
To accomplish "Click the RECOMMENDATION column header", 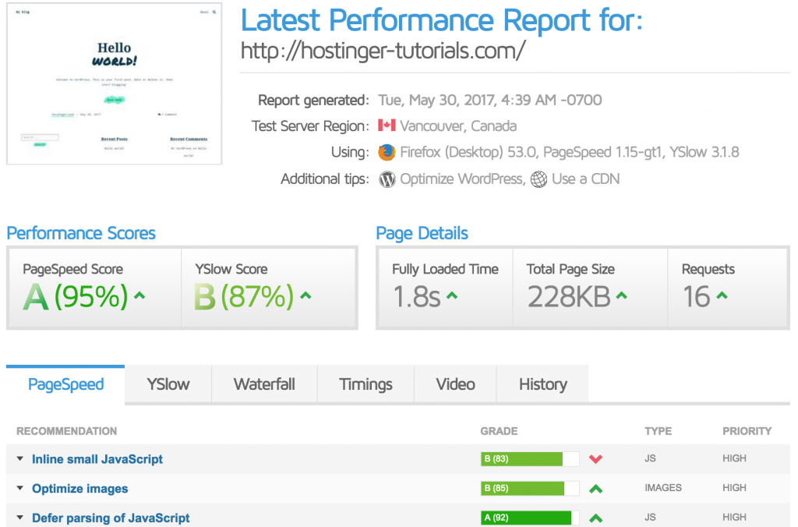I will (67, 431).
